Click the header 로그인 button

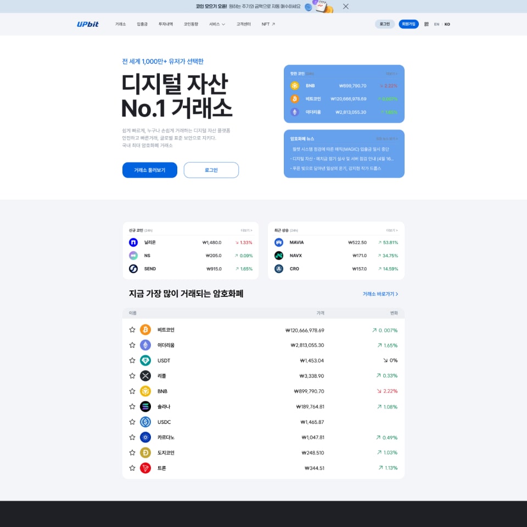tap(385, 24)
